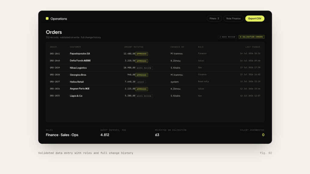
Task: Open order ORD-2836
Action: coord(55,89)
